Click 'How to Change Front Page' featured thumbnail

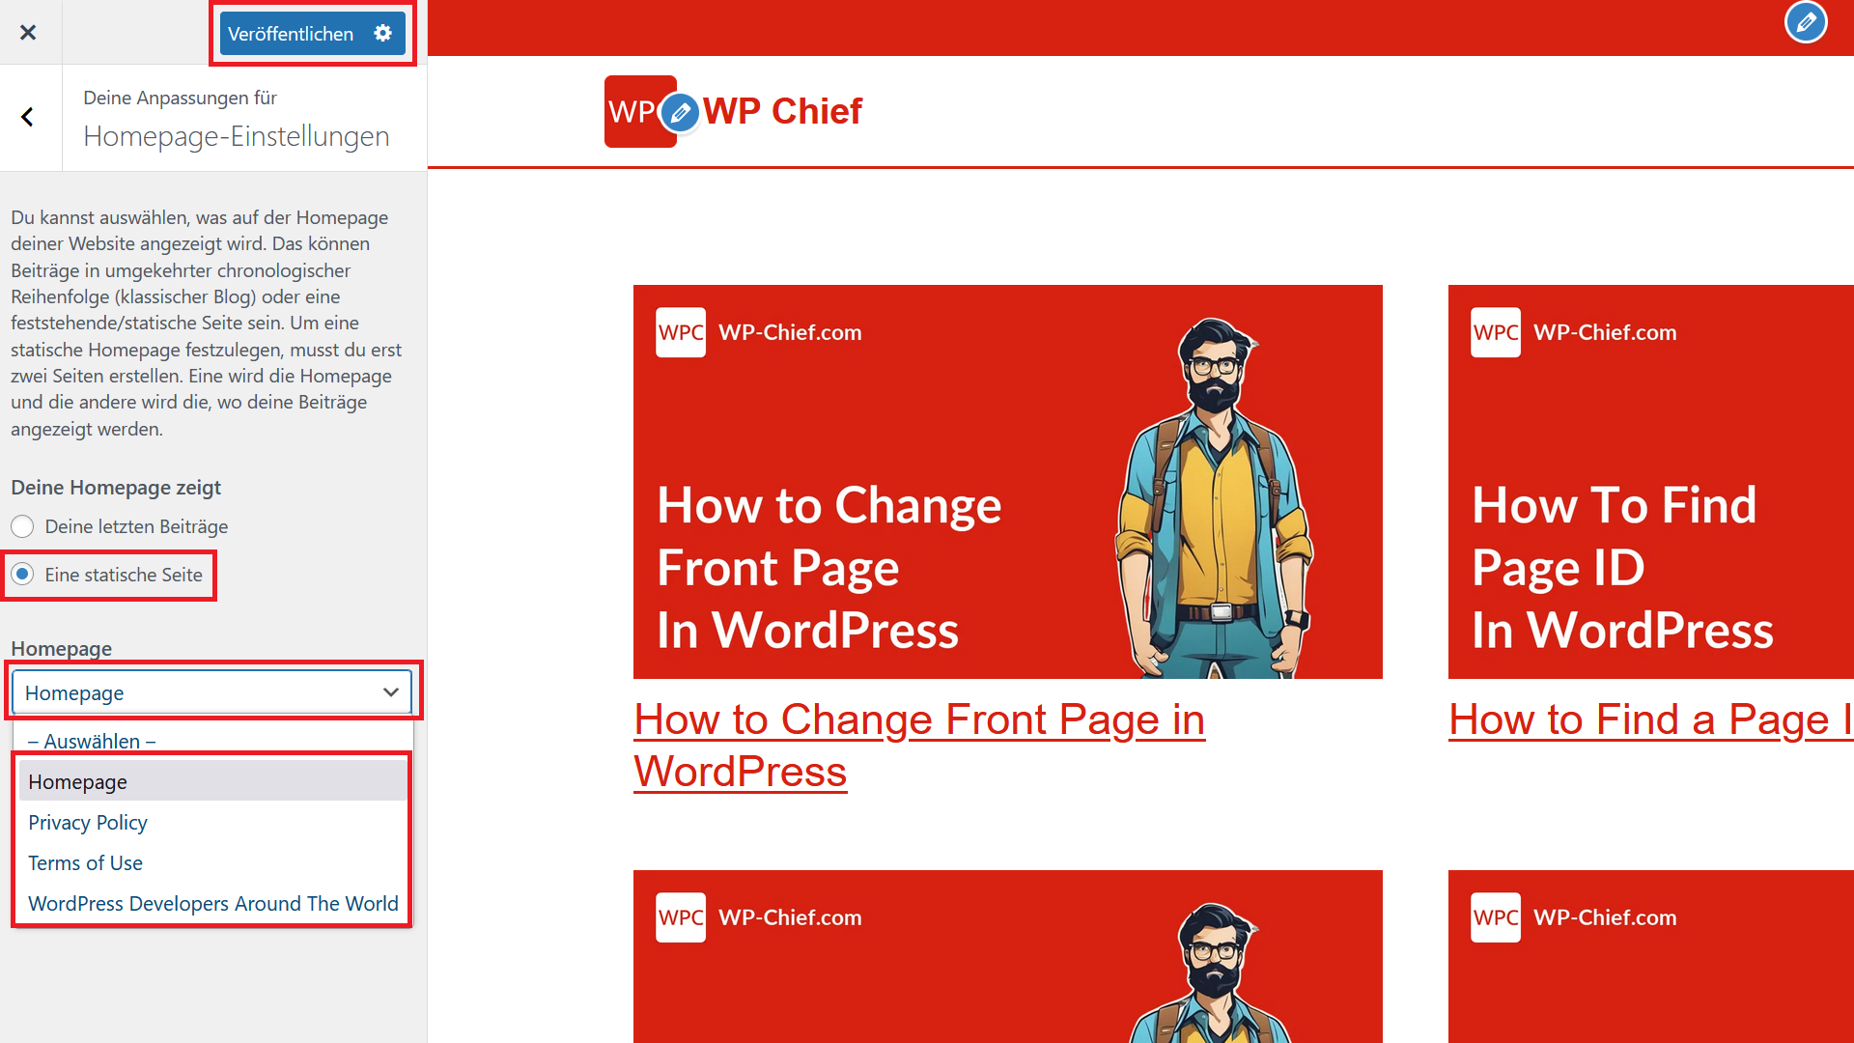(x=1008, y=482)
